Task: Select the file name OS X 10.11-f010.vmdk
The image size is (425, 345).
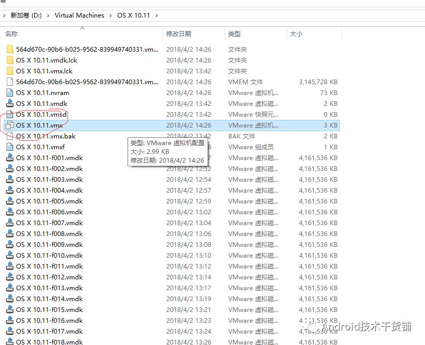Action: [50, 255]
